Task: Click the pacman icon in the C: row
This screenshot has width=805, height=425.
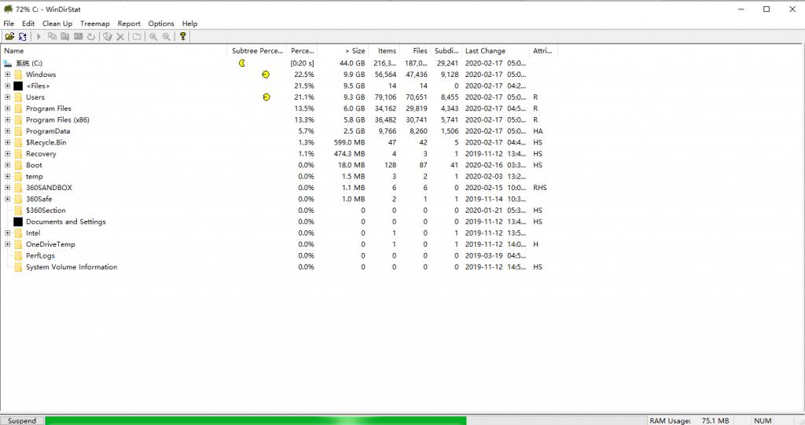Action: click(242, 63)
